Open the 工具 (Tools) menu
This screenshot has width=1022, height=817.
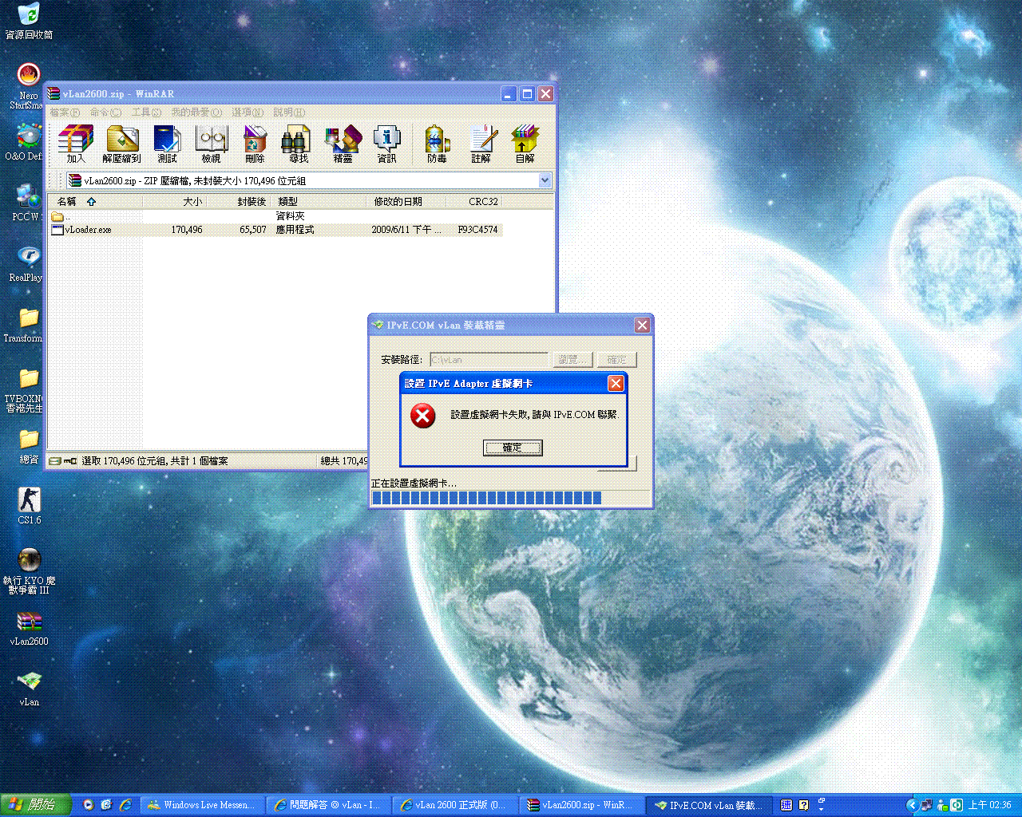tap(146, 112)
